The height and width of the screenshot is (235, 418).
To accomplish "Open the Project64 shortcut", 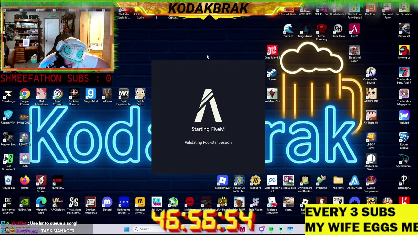I will click(x=321, y=182).
